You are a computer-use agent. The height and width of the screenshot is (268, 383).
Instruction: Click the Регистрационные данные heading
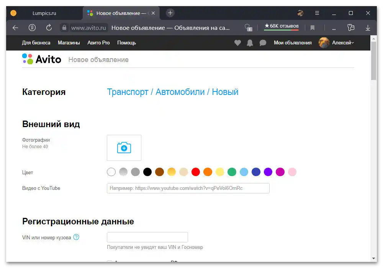(x=78, y=221)
